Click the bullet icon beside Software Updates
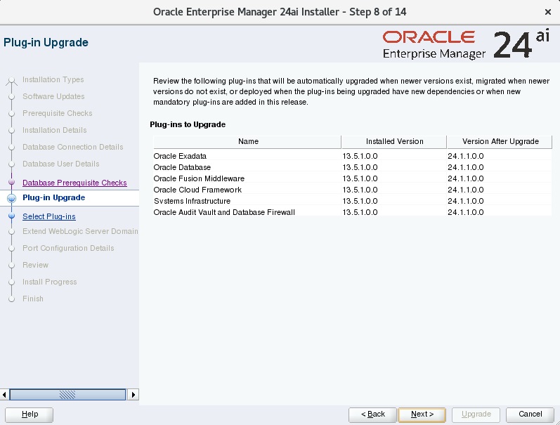 tap(11, 96)
